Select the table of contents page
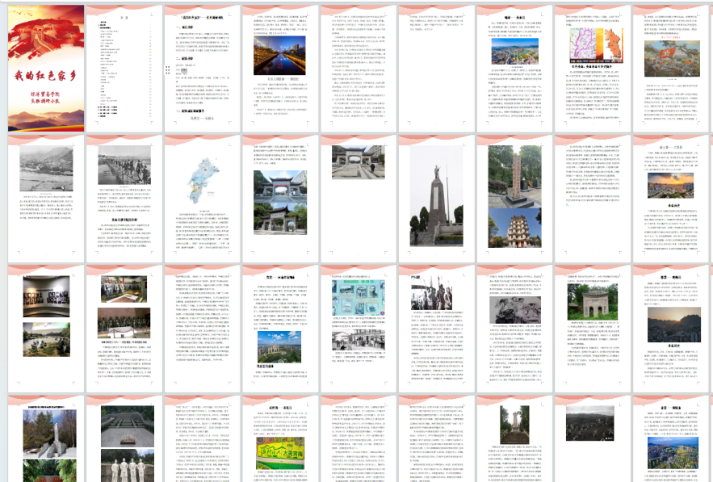This screenshot has height=482, width=713. pos(123,69)
